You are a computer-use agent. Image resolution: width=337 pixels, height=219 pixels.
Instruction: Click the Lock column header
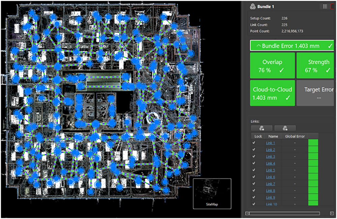coord(258,136)
